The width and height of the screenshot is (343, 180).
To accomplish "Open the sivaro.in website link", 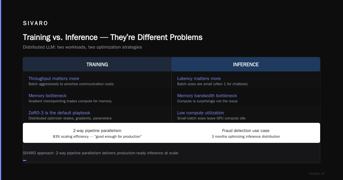I will [317, 173].
